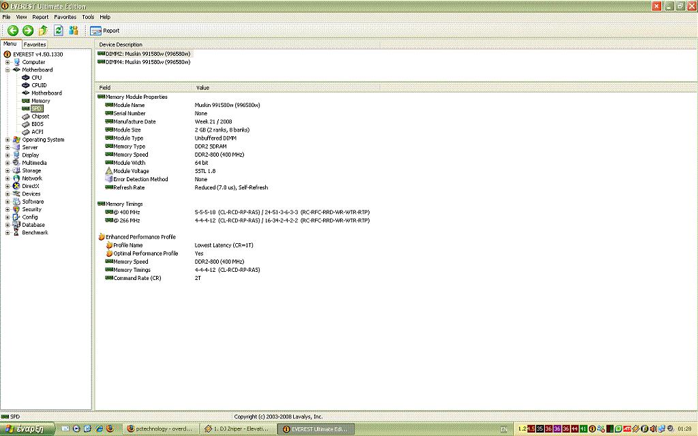
Task: Click the green Forward arrow toolbar icon
Action: tap(28, 30)
